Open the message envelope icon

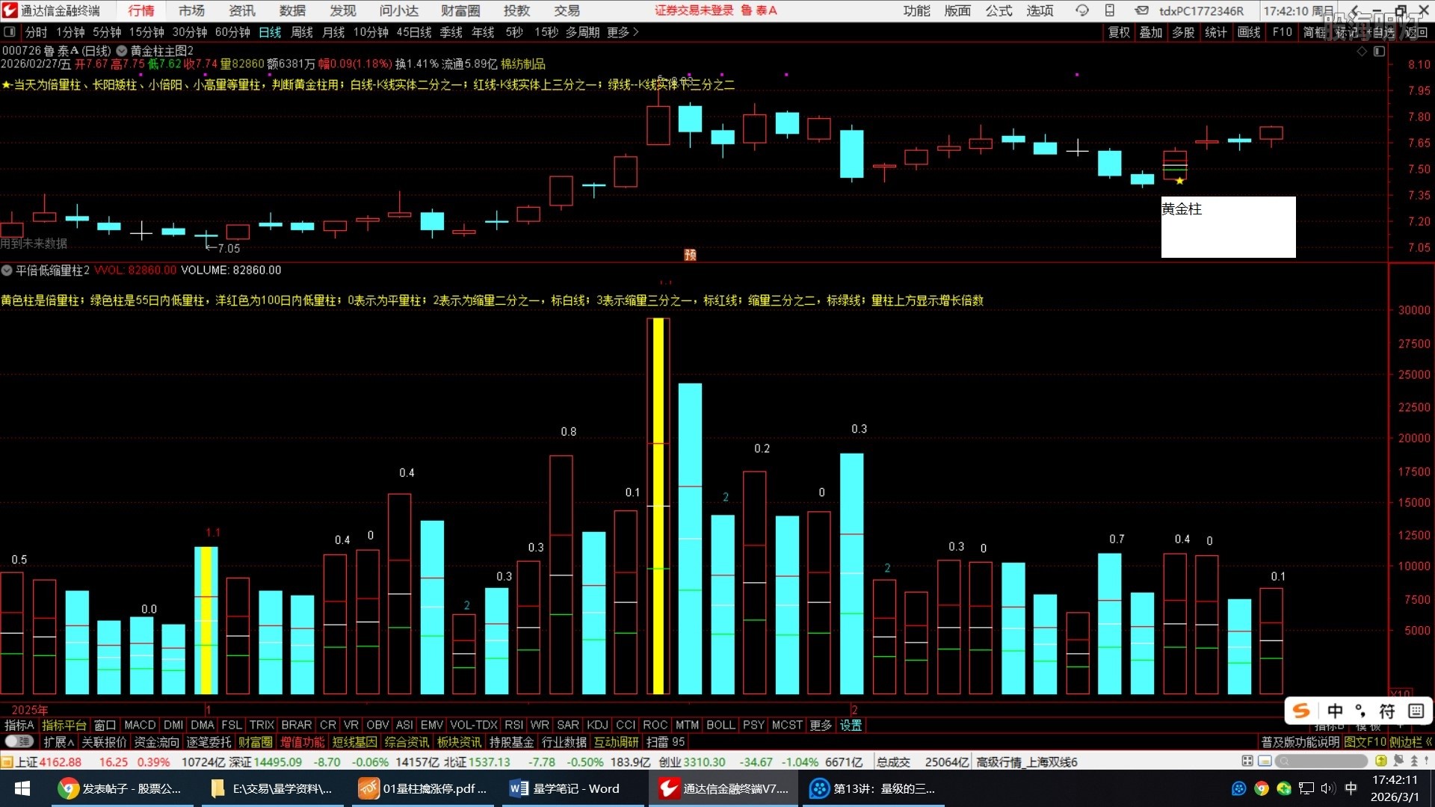coord(1141,10)
